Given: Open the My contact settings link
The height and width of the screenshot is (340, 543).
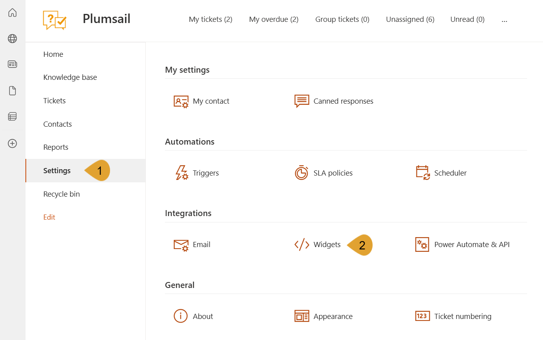Looking at the screenshot, I should point(211,101).
